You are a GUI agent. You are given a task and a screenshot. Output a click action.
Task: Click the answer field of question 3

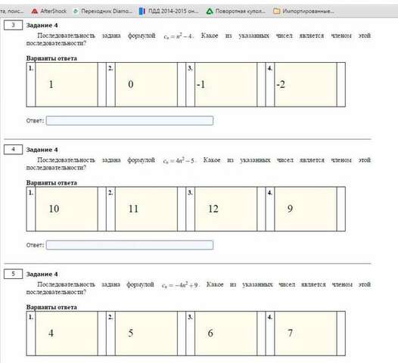click(x=129, y=120)
